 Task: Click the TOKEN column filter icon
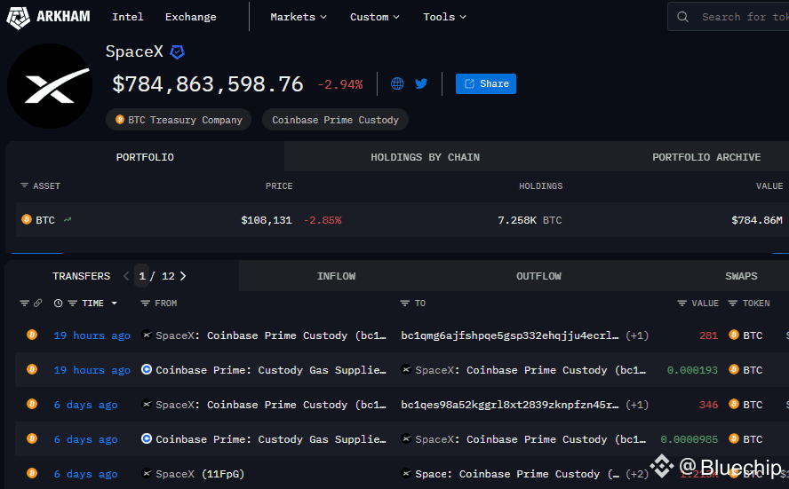tap(733, 304)
